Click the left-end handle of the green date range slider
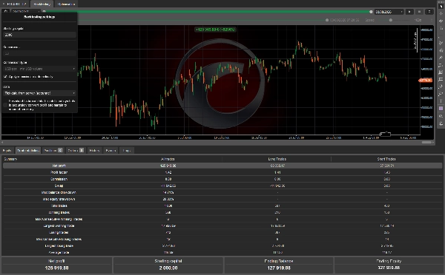 coord(44,12)
